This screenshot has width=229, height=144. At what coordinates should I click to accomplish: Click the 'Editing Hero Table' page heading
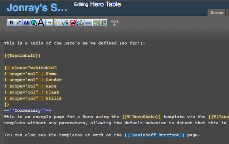coord(97,4)
